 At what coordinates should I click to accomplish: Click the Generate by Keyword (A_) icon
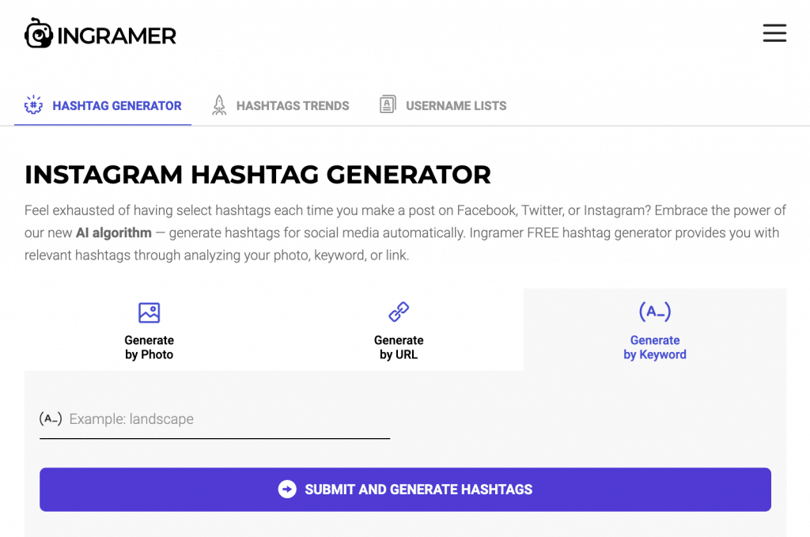pos(655,312)
